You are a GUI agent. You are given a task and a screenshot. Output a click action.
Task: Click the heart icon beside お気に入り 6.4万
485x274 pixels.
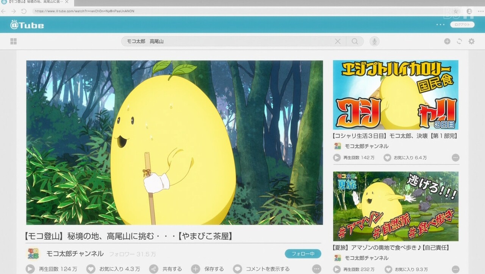[387, 157]
